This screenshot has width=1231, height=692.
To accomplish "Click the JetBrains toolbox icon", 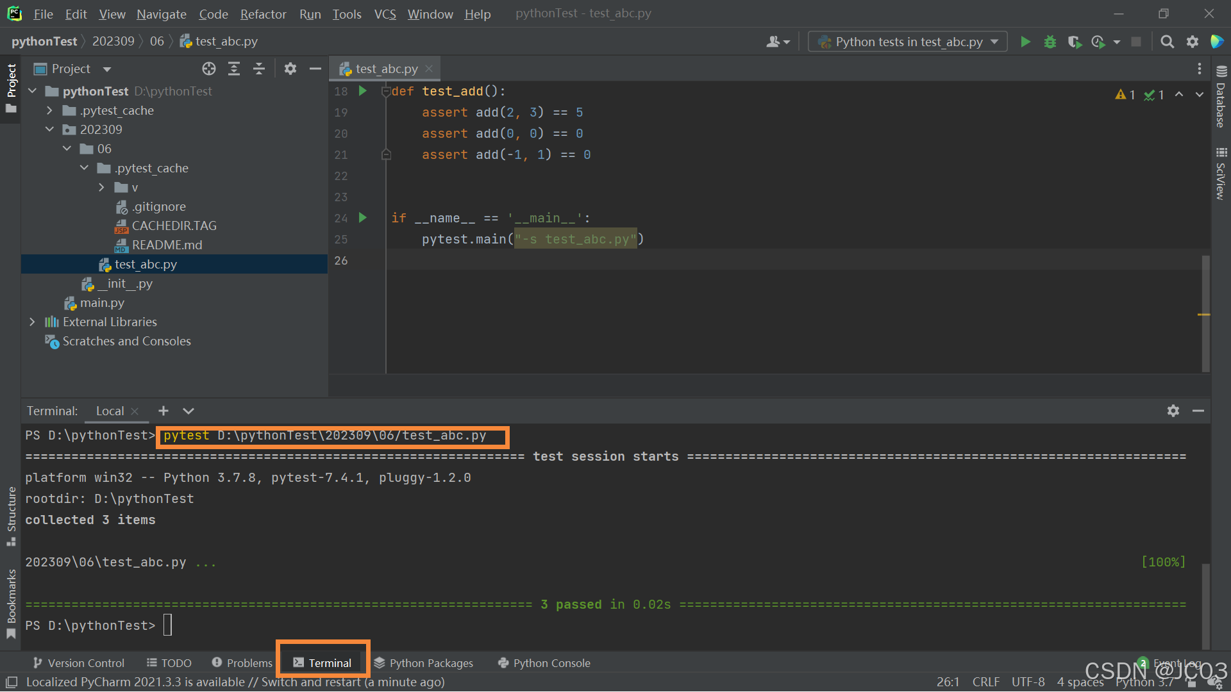I will (x=1217, y=42).
